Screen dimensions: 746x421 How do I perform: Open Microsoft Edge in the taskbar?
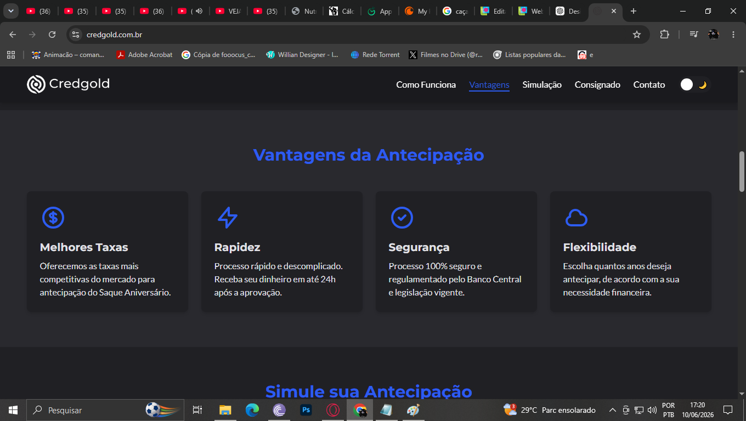point(252,409)
